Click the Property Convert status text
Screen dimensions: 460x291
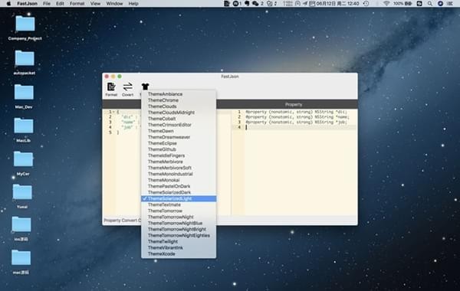pos(123,221)
